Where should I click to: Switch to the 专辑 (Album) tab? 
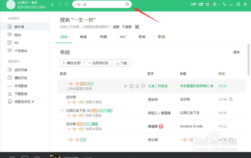[103, 37]
